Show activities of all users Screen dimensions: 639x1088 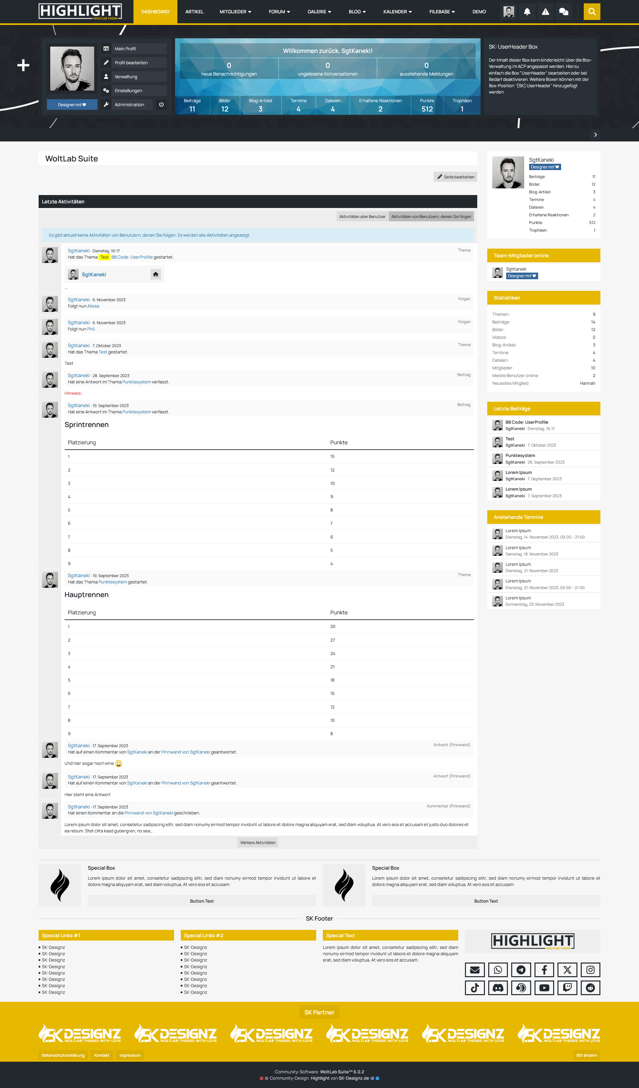tap(362, 217)
